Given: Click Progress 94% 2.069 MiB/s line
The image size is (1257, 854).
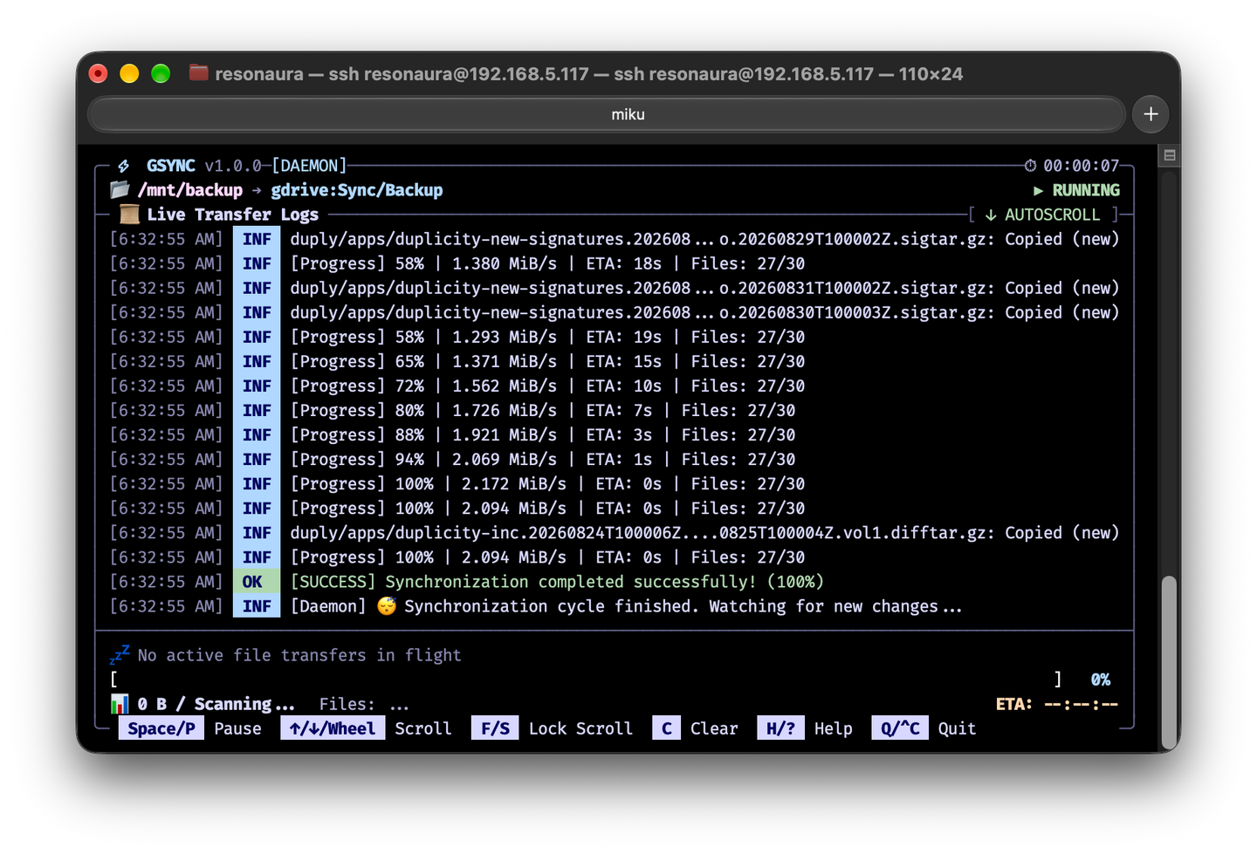Looking at the screenshot, I should click(x=543, y=459).
